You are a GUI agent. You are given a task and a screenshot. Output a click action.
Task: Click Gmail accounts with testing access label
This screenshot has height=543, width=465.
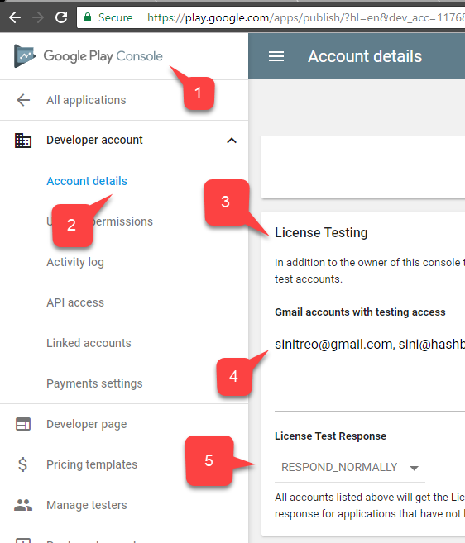coord(360,312)
